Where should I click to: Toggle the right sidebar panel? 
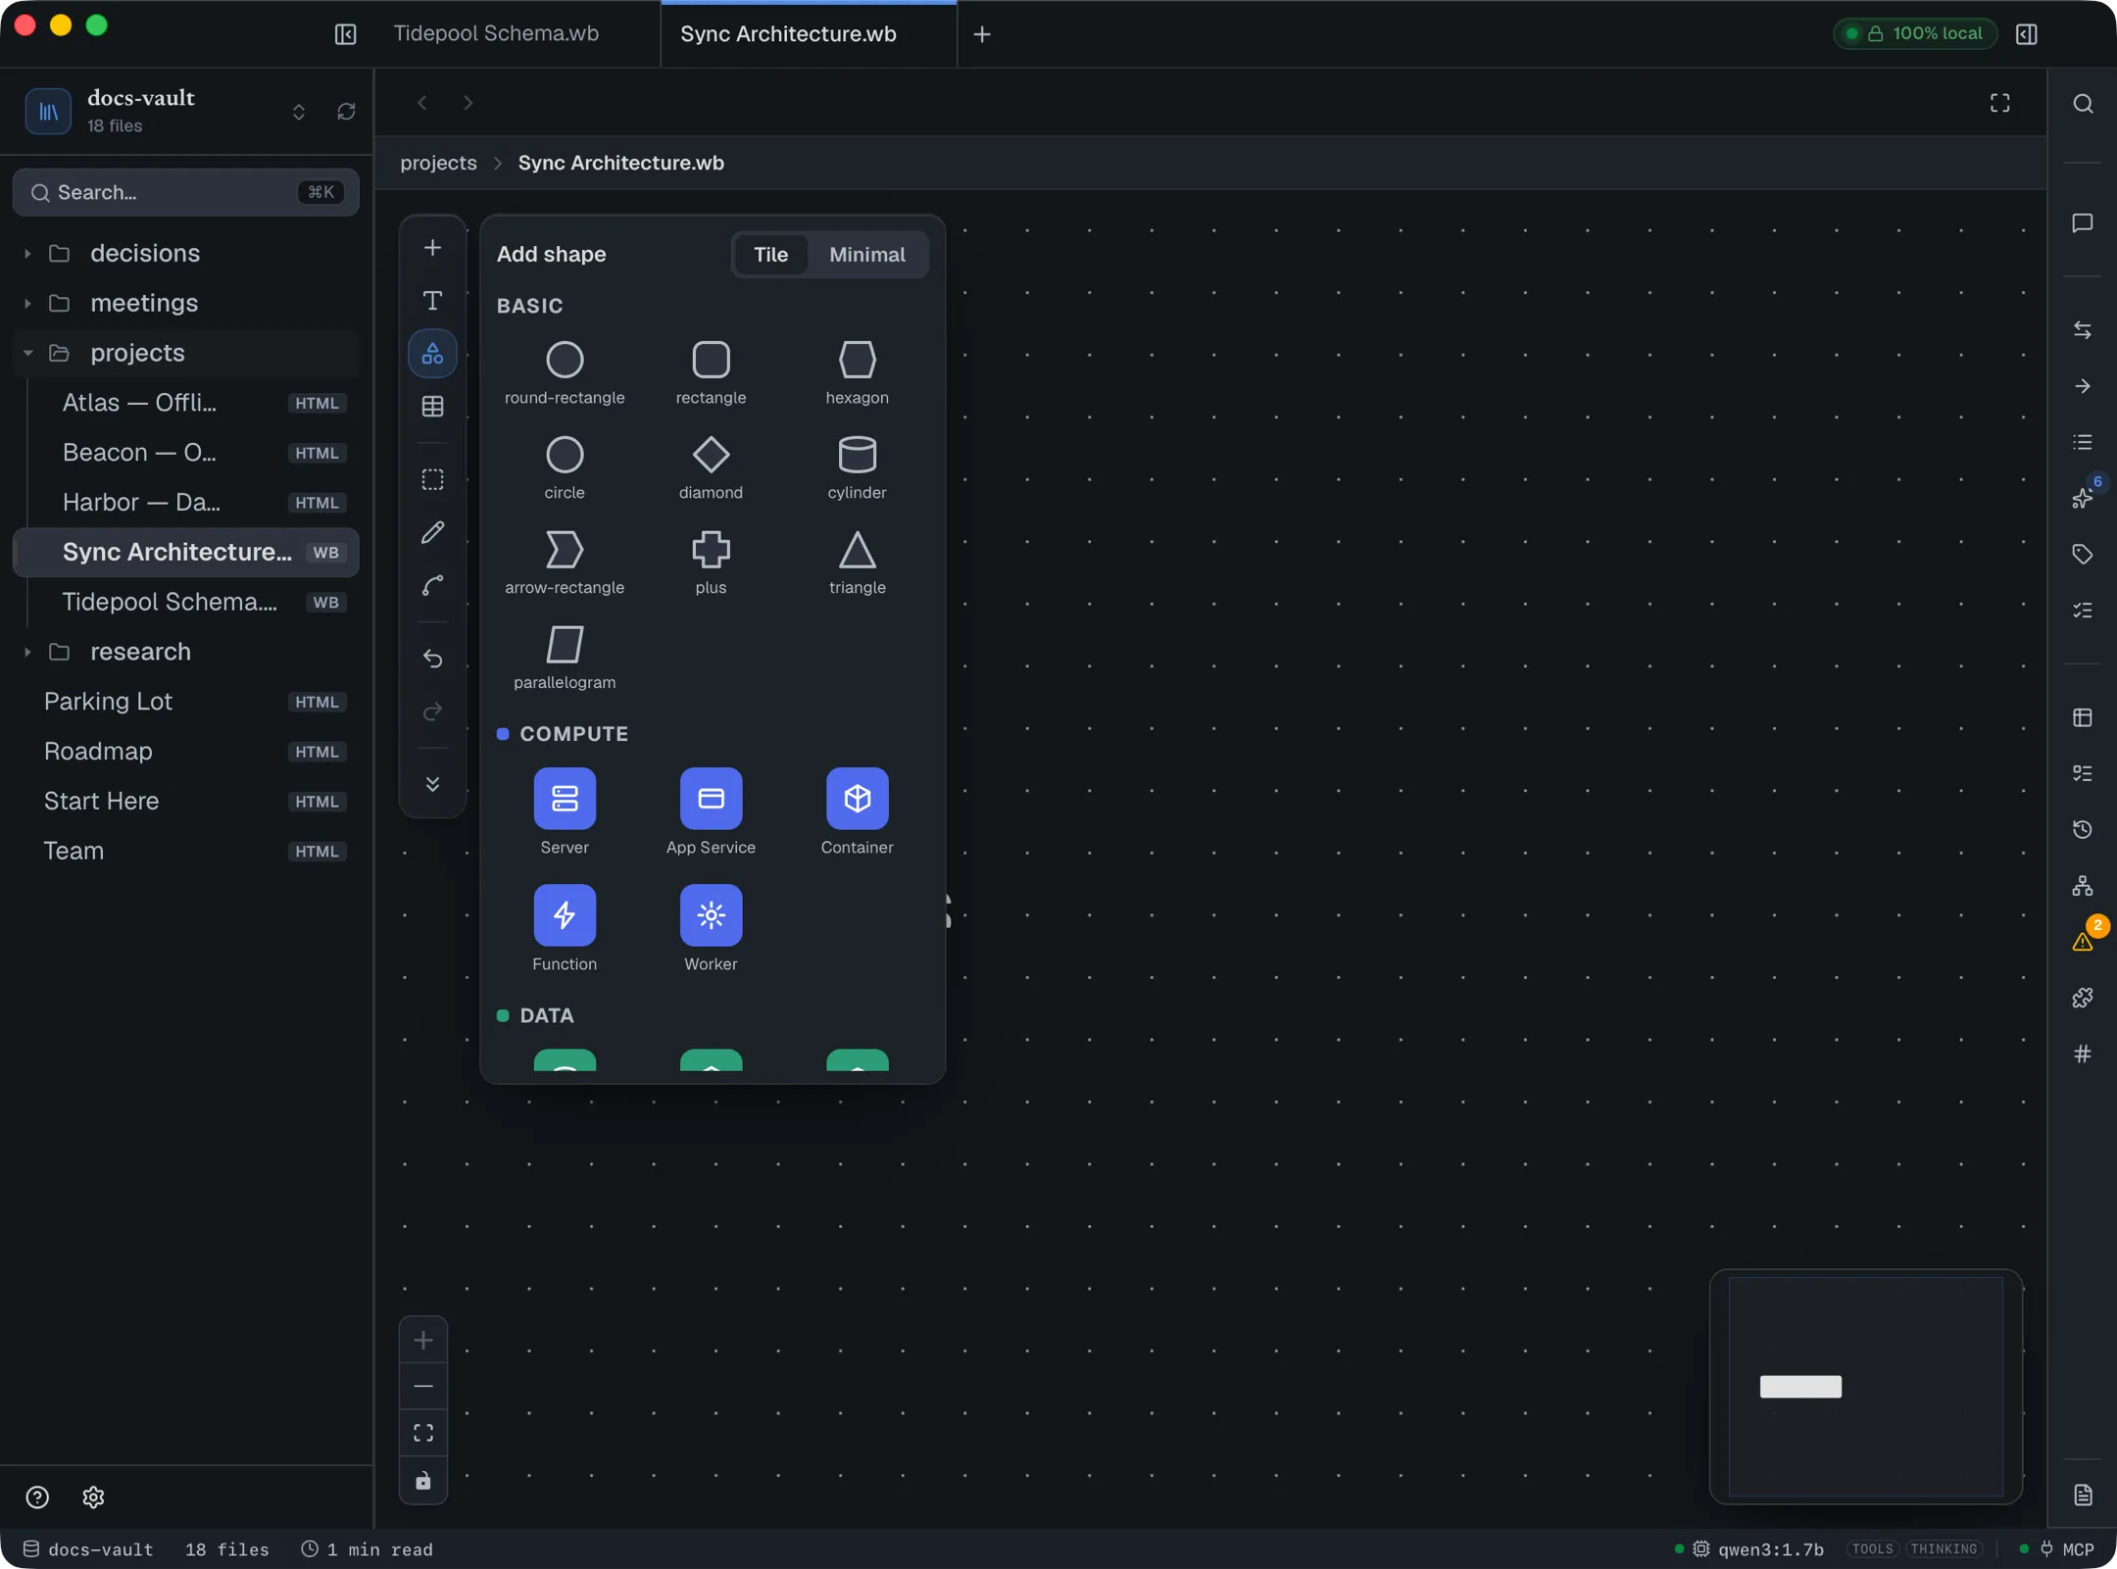(2027, 34)
